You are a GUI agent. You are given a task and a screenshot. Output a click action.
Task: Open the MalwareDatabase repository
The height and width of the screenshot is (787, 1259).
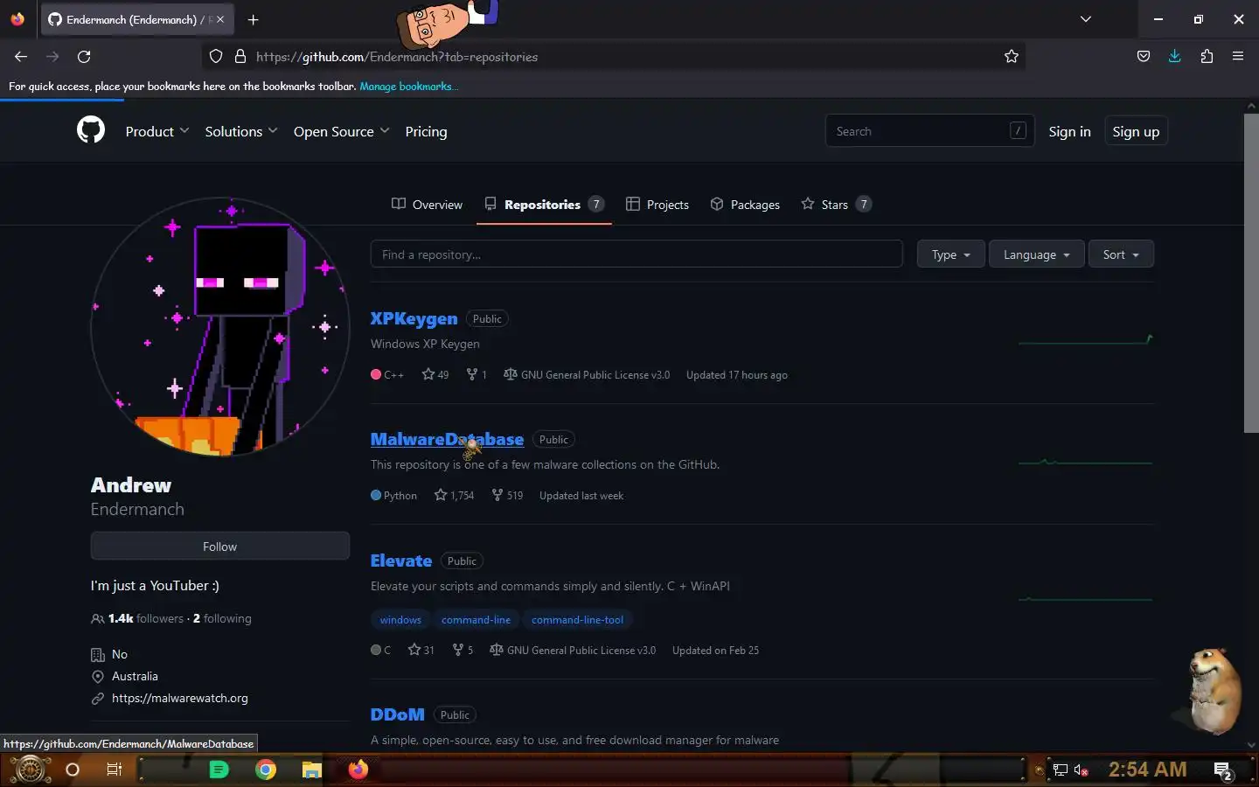tap(447, 439)
